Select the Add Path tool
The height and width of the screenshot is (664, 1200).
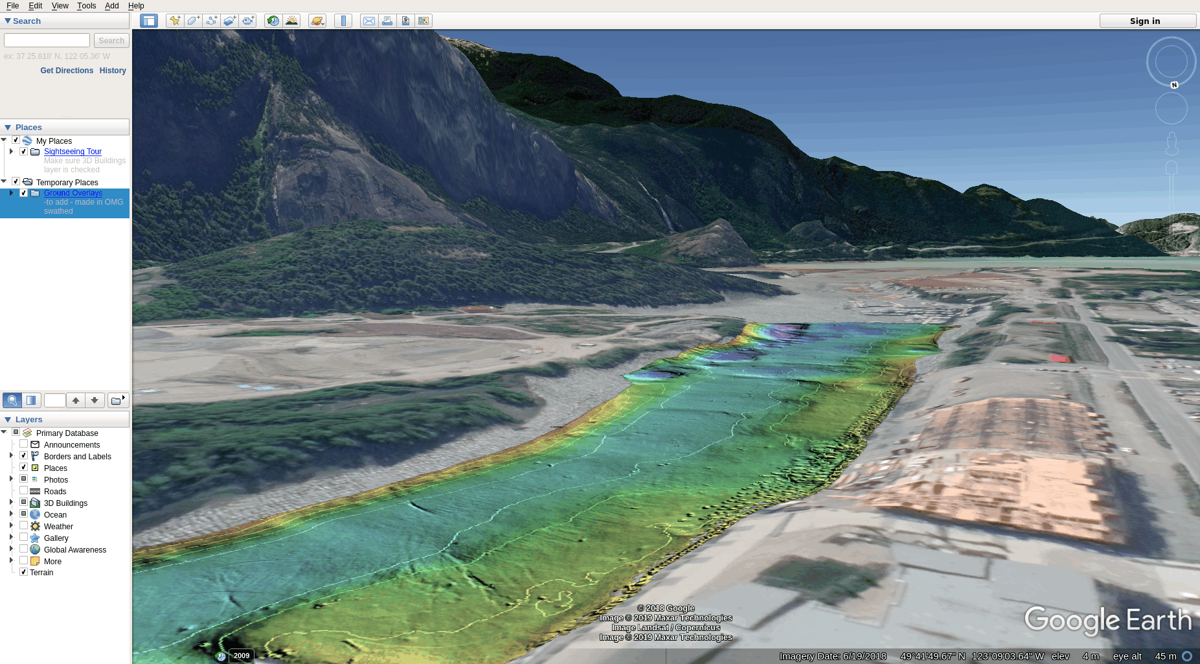click(211, 21)
